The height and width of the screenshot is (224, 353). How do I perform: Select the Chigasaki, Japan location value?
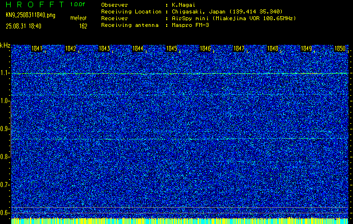pos(227,11)
